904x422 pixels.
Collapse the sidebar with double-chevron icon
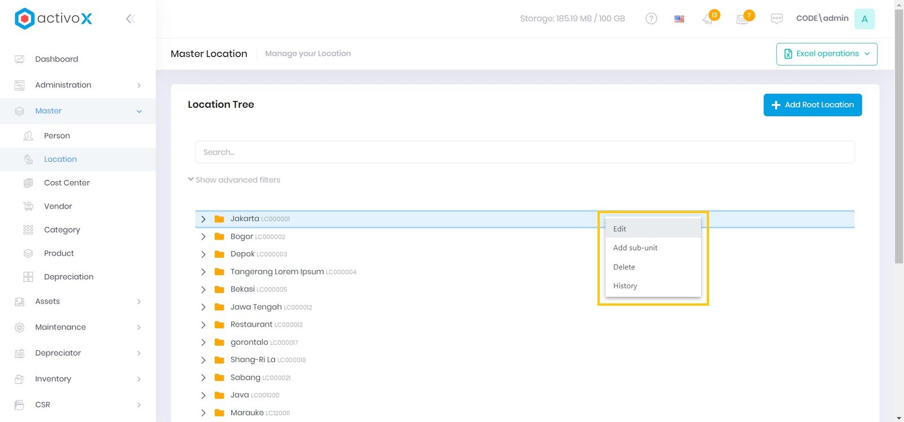point(130,19)
